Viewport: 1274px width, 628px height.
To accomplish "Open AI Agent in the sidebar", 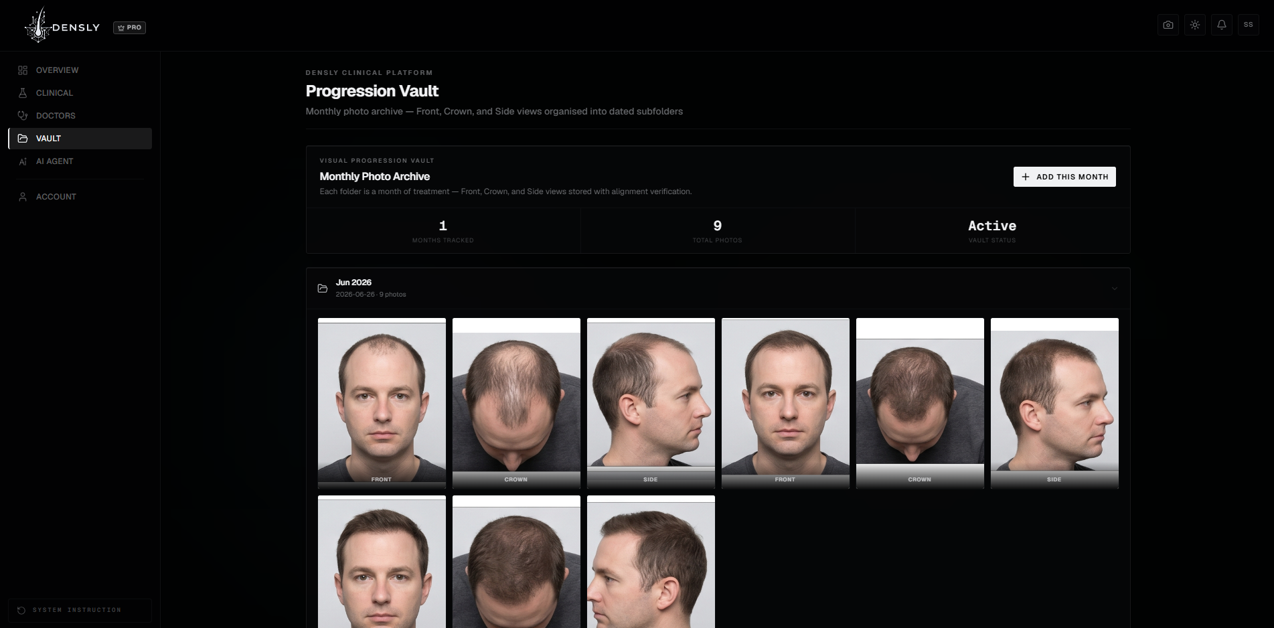I will tap(80, 161).
